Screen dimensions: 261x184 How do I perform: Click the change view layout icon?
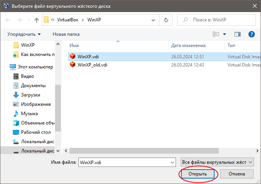[x=216, y=34]
